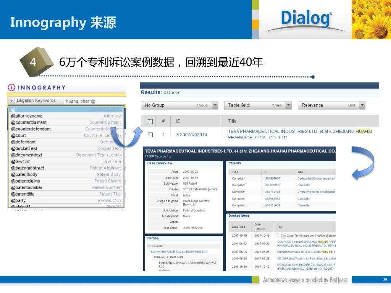
Task: Click the Date Entered docket column header
Action: 259,227
